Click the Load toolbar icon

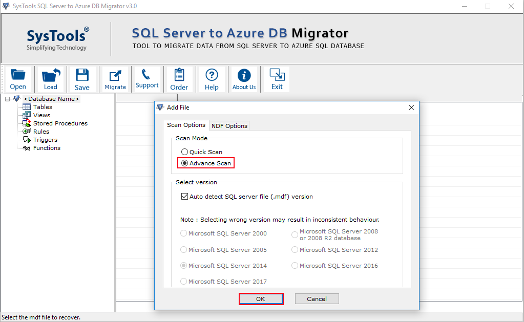click(51, 79)
